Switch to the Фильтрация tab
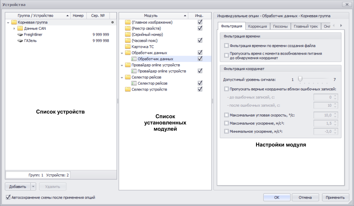 pos(231,26)
